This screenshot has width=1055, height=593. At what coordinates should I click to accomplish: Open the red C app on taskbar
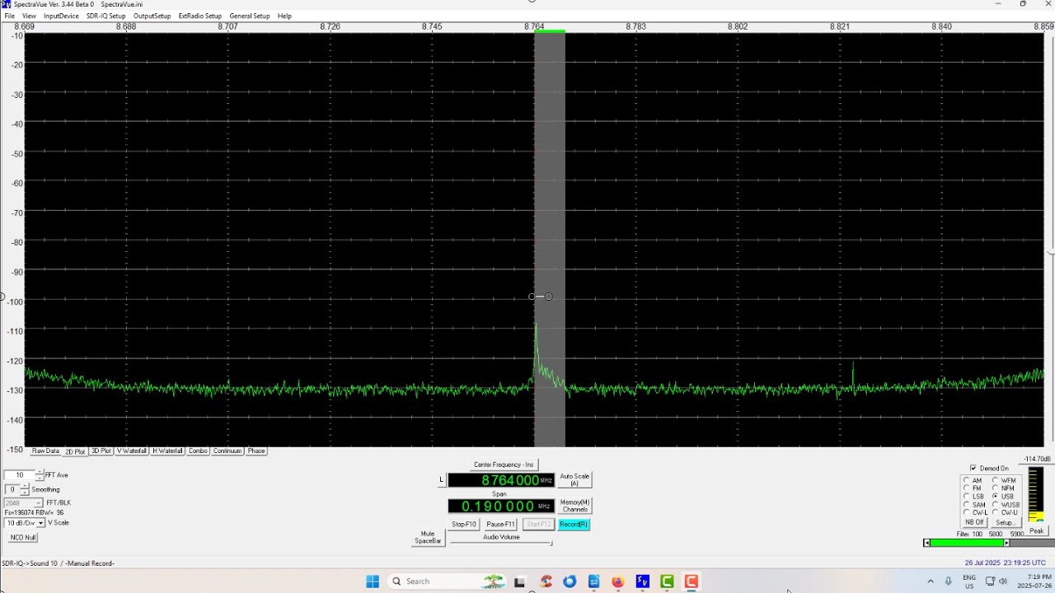pos(691,581)
